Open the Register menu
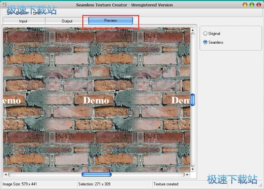This screenshot has width=264, height=189. [23, 13]
